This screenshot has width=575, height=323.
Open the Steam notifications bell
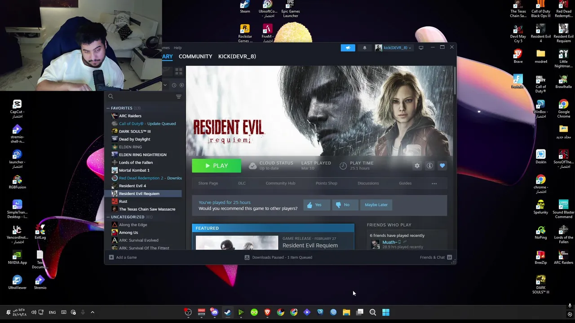click(x=364, y=48)
